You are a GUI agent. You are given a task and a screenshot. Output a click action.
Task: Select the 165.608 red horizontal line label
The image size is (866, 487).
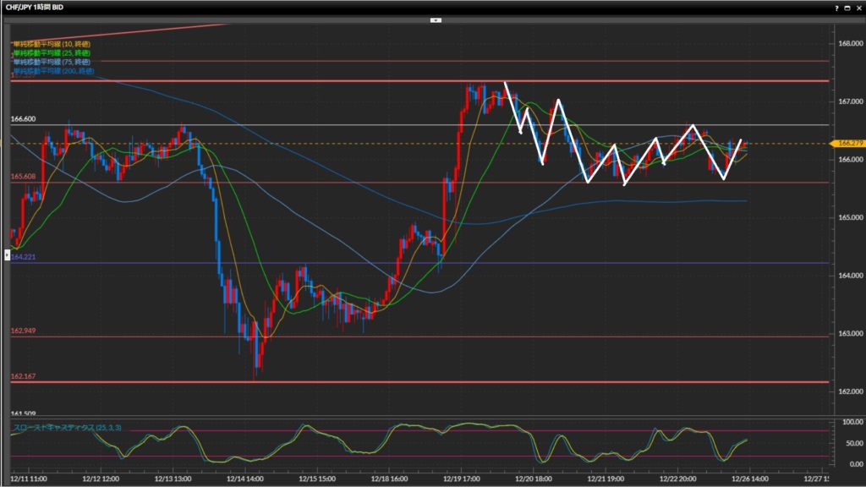click(23, 177)
